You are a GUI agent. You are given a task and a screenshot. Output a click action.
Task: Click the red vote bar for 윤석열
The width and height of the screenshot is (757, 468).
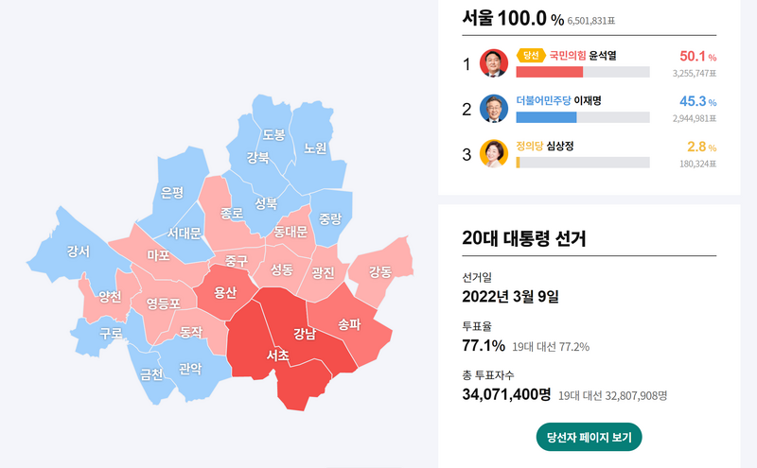[549, 72]
